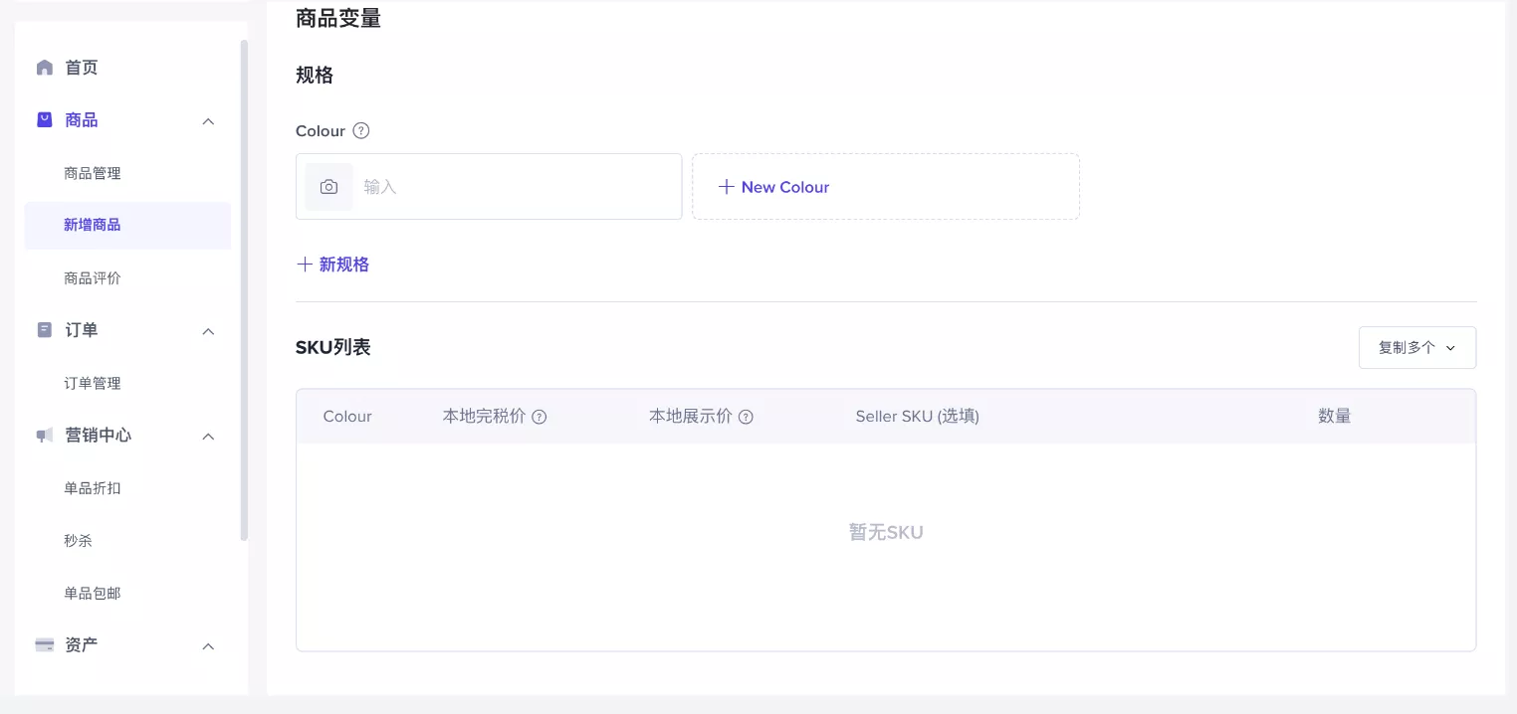Click the plus icon before New Colour
1517x714 pixels.
727,187
